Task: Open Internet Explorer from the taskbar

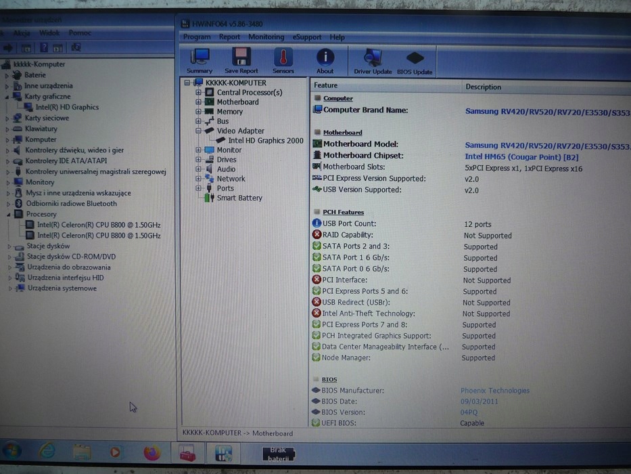Action: click(47, 451)
